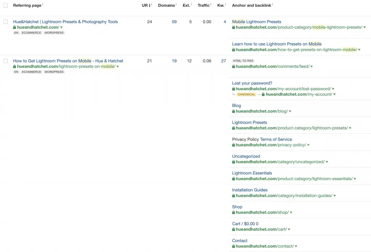Expand dropdown after lightroom-essentials URL
The width and height of the screenshot is (371, 252).
[355, 179]
